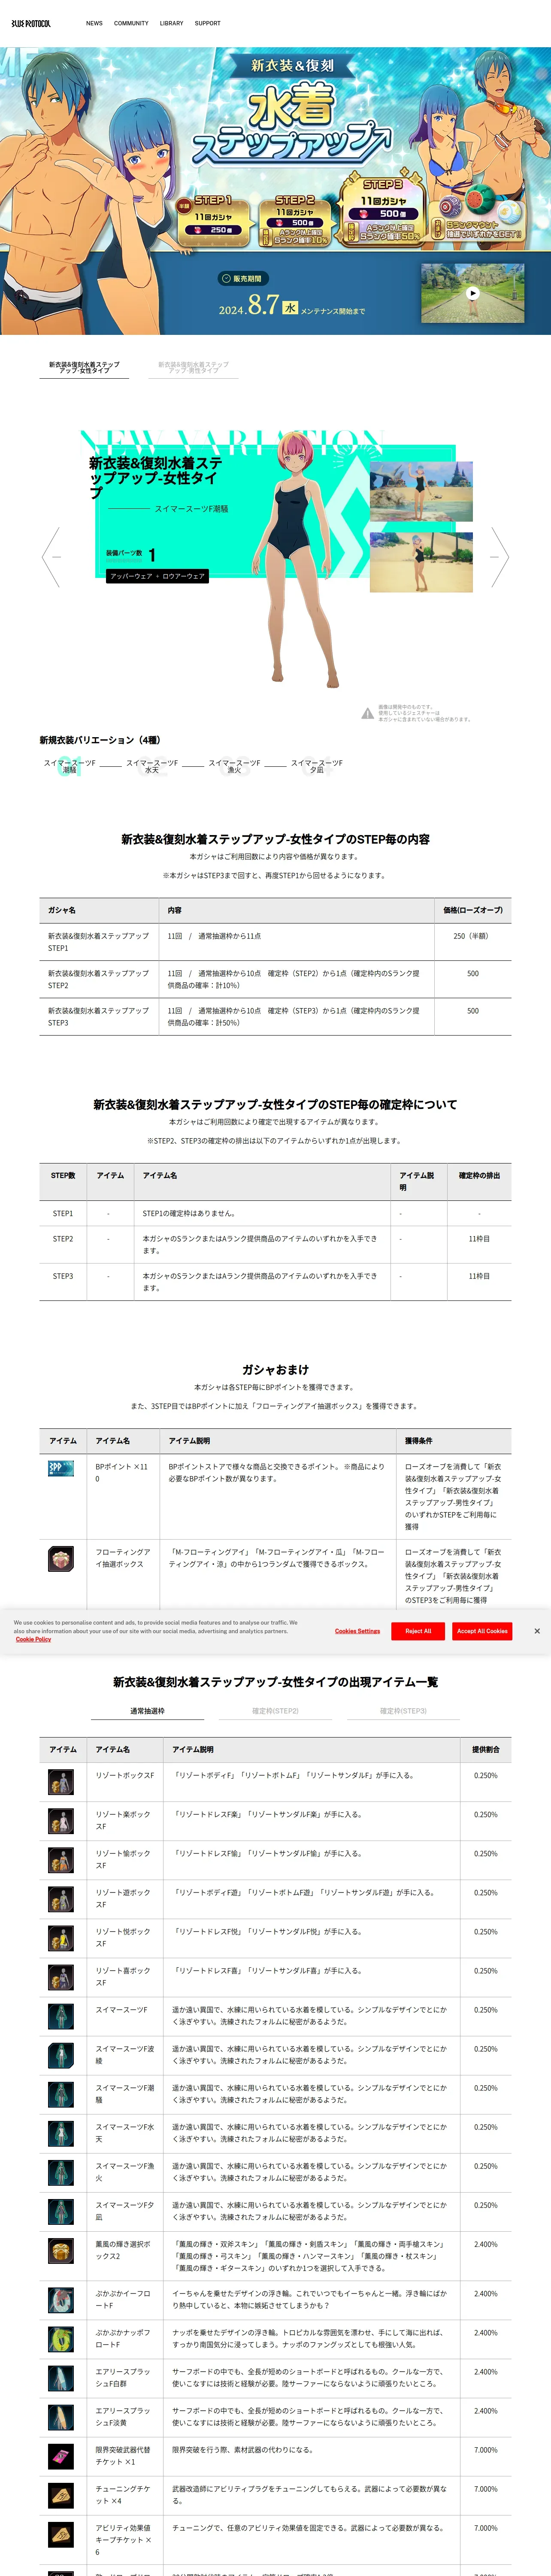This screenshot has width=551, height=2576.
Task: Close the cookie consent banner
Action: pyautogui.click(x=537, y=1631)
